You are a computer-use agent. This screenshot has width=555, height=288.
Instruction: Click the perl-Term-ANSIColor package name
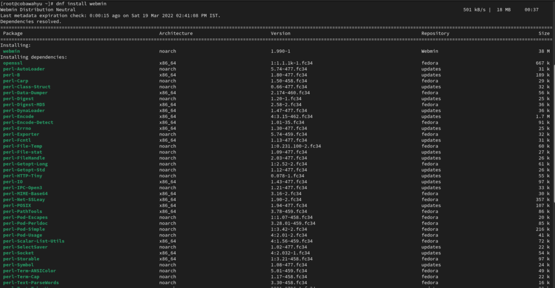click(29, 271)
